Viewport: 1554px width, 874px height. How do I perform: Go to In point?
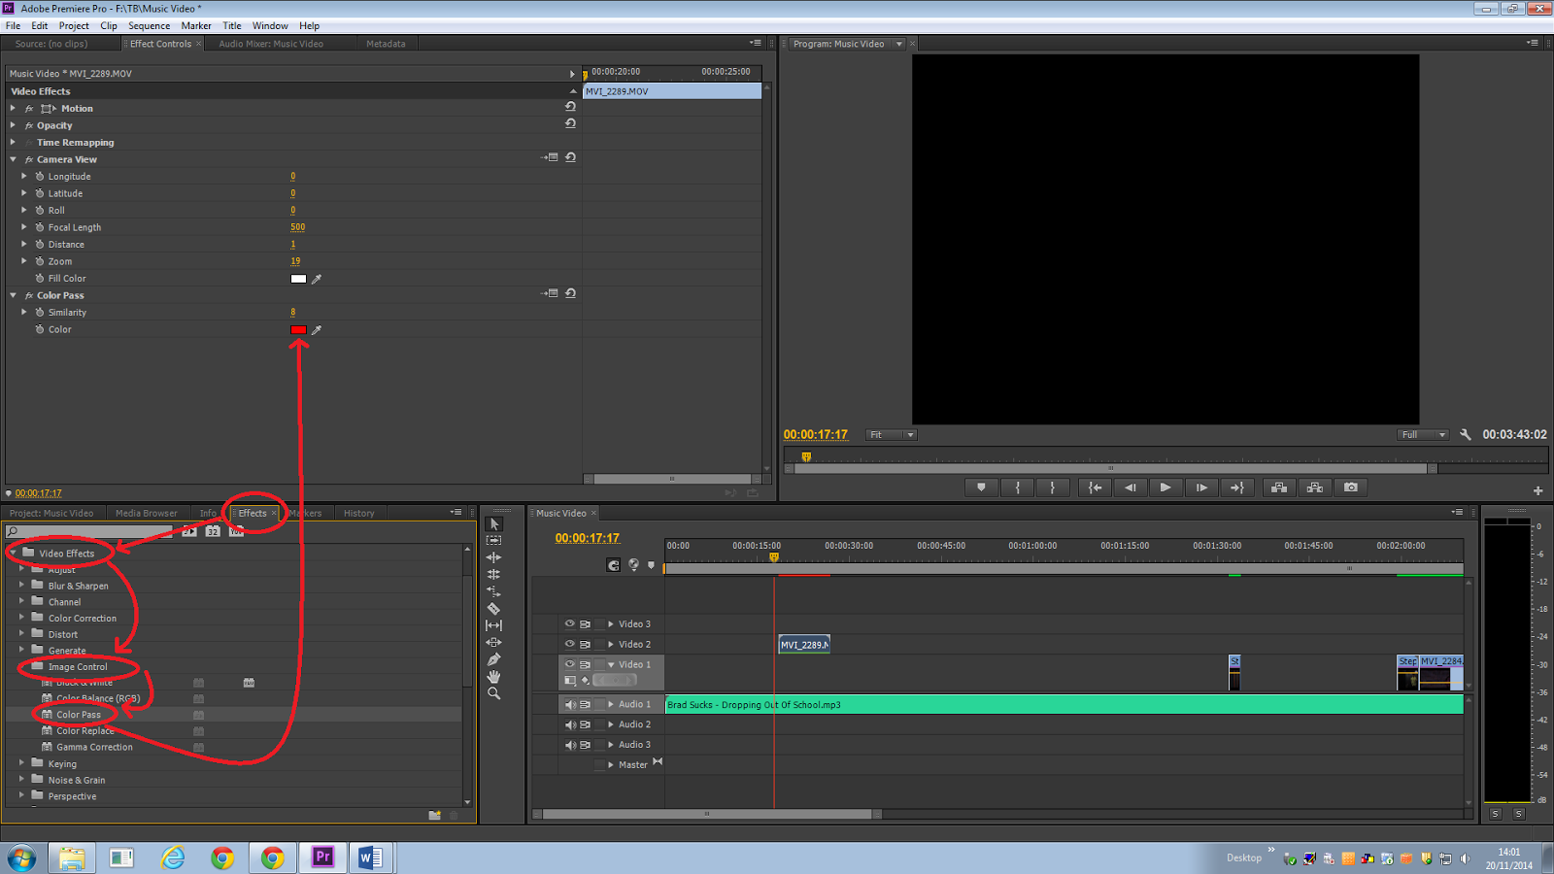(1095, 487)
